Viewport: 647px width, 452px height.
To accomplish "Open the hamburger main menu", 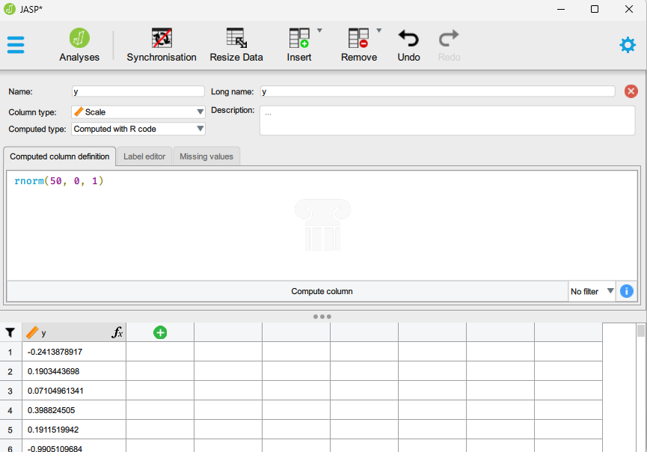I will [16, 45].
